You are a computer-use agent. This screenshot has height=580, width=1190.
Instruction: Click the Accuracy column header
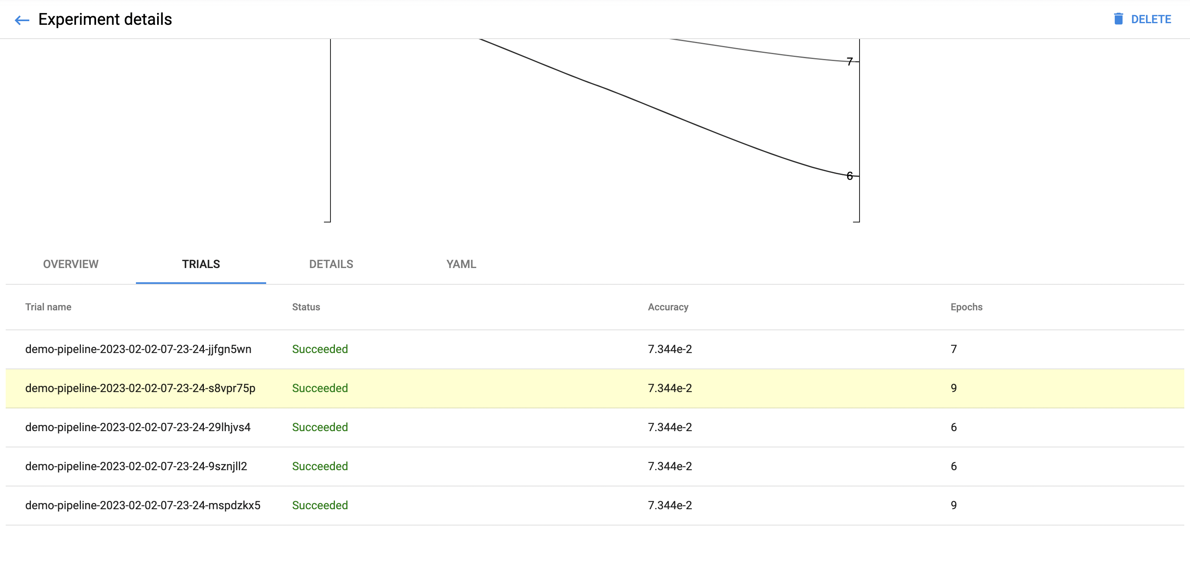pos(668,307)
